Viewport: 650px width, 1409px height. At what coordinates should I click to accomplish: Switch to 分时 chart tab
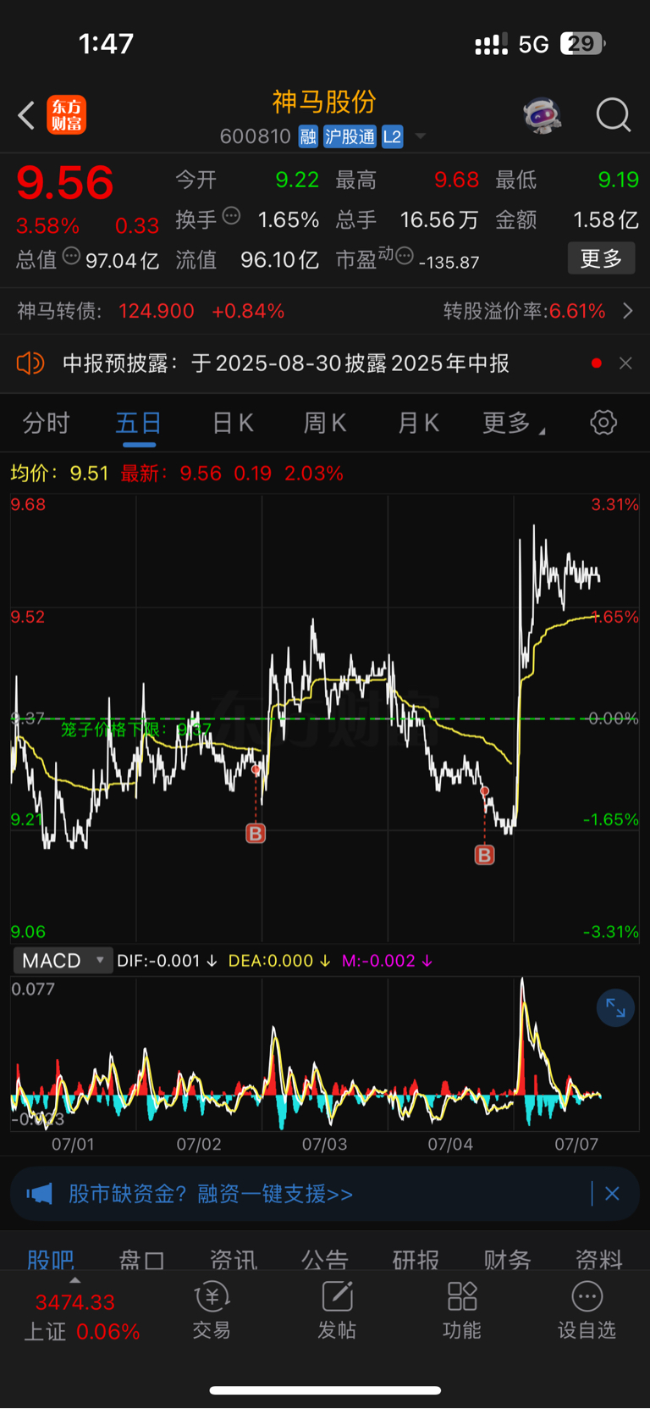coord(46,423)
